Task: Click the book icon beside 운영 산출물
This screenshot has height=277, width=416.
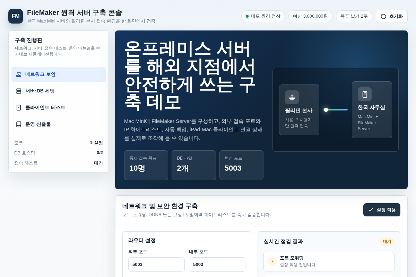Action: click(19, 124)
